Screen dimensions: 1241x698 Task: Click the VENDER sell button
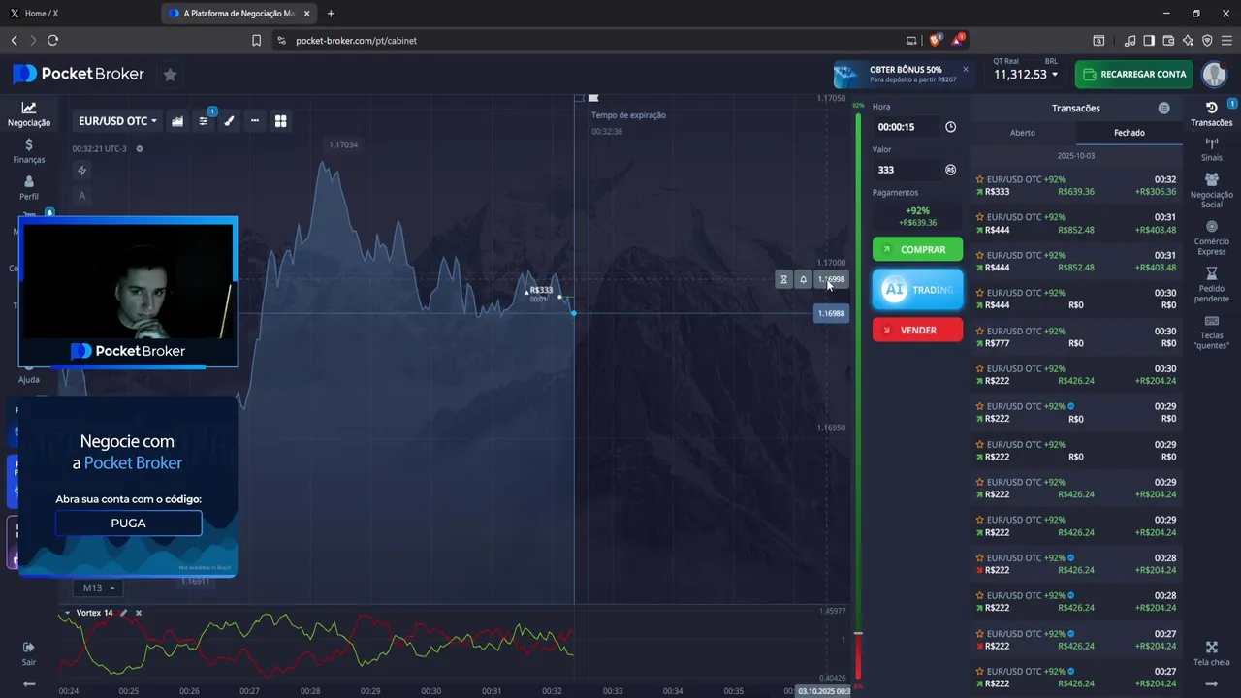(x=917, y=330)
